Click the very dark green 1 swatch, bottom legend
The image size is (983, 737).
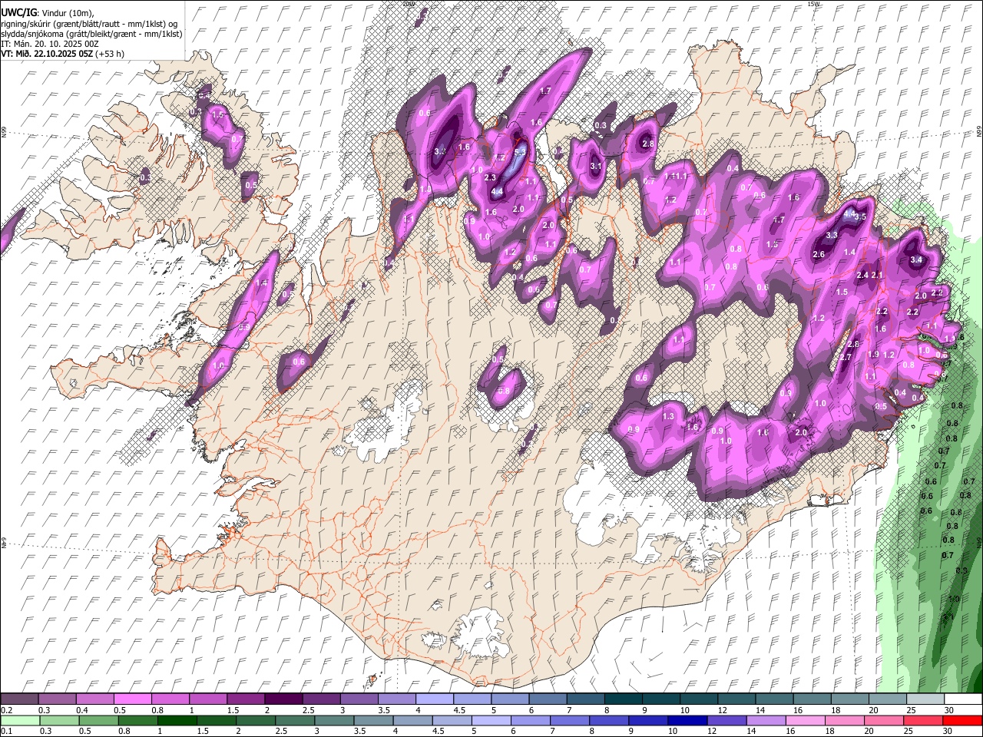click(177, 720)
